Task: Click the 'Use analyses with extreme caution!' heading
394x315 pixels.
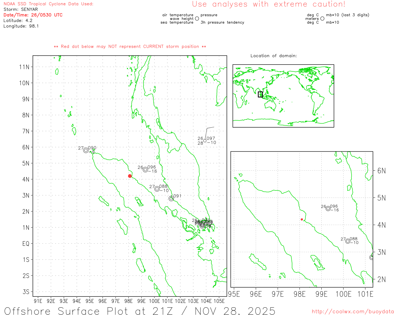Action: click(x=268, y=4)
